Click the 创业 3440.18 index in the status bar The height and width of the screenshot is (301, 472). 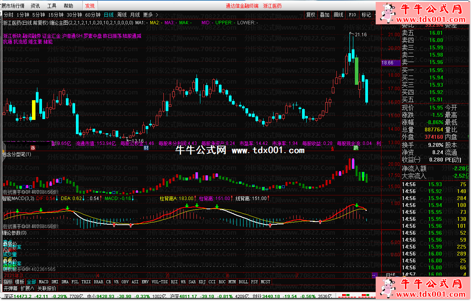266,296
